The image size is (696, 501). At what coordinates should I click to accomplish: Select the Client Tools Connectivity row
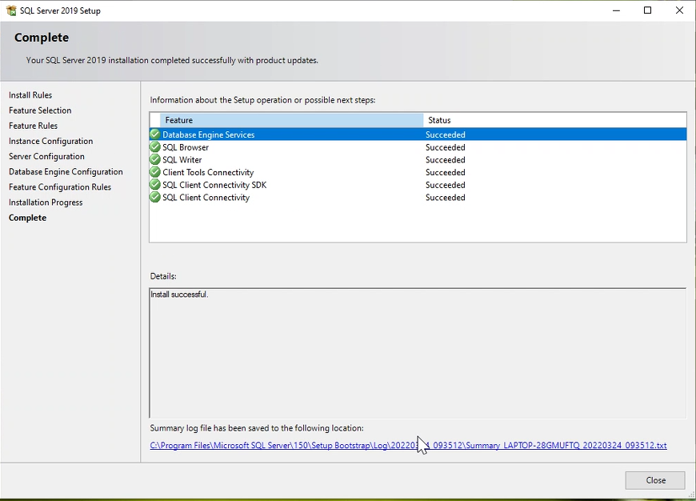[x=418, y=172]
